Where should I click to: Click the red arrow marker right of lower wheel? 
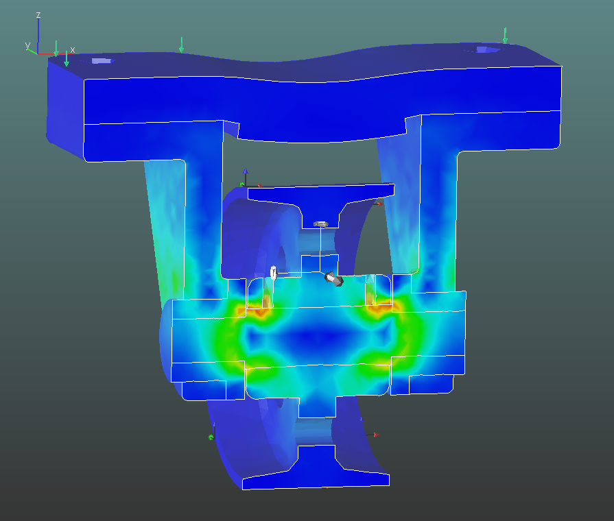pyautogui.click(x=373, y=435)
